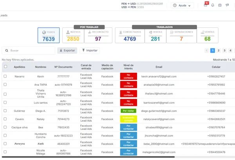The height and width of the screenshot is (160, 235).
Task: Select the checkbox for Nataly Cavero
Action: (5, 119)
